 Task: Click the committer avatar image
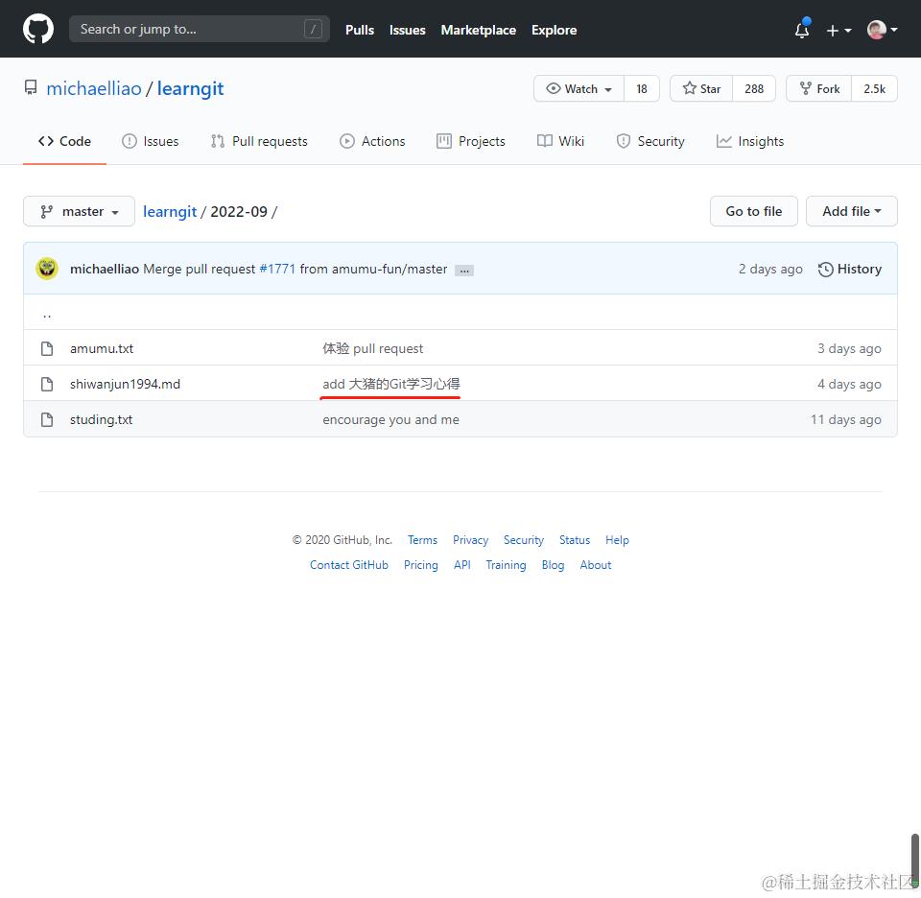coord(47,269)
